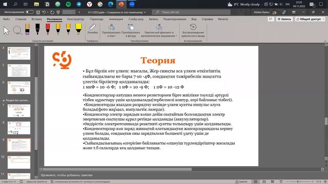
Task: Open the Undo history dropdown arrow
Action: [48, 12]
